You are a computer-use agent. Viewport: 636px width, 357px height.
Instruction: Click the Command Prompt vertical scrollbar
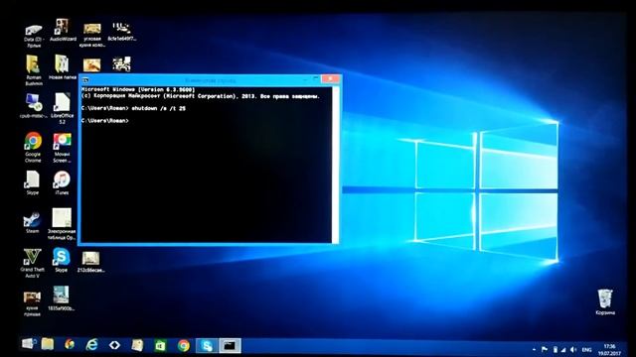point(335,165)
